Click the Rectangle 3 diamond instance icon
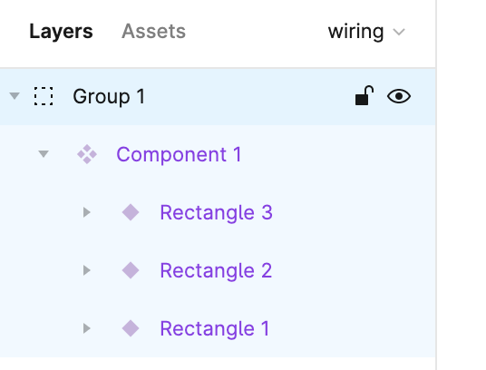This screenshot has height=370, width=486. [131, 212]
